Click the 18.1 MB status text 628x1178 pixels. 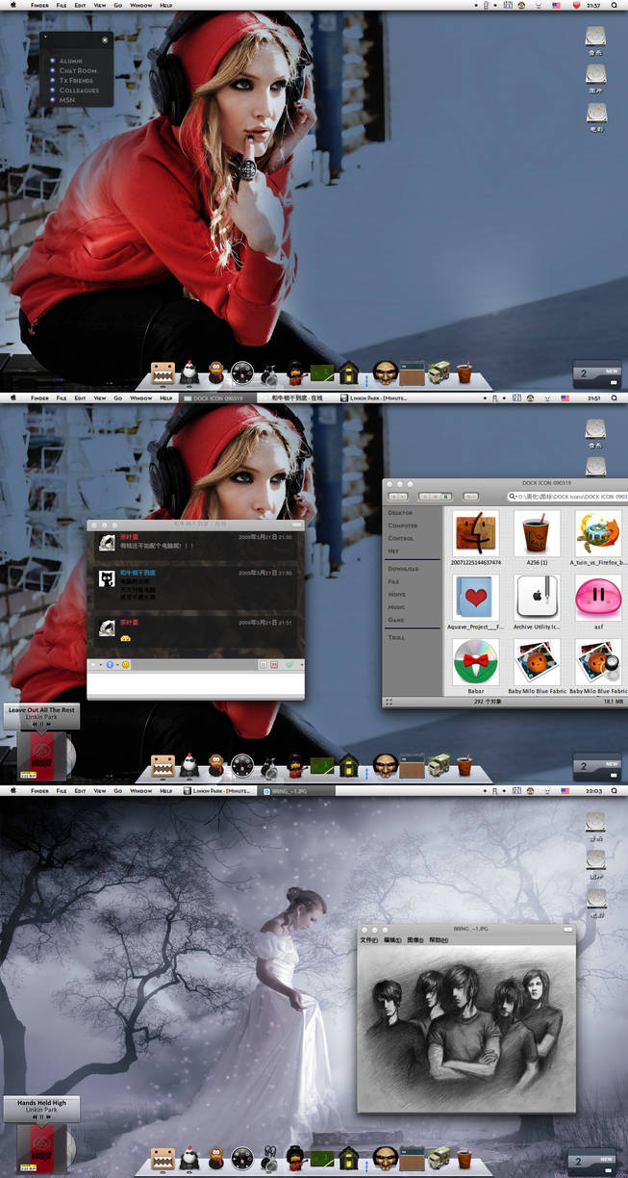point(613,703)
